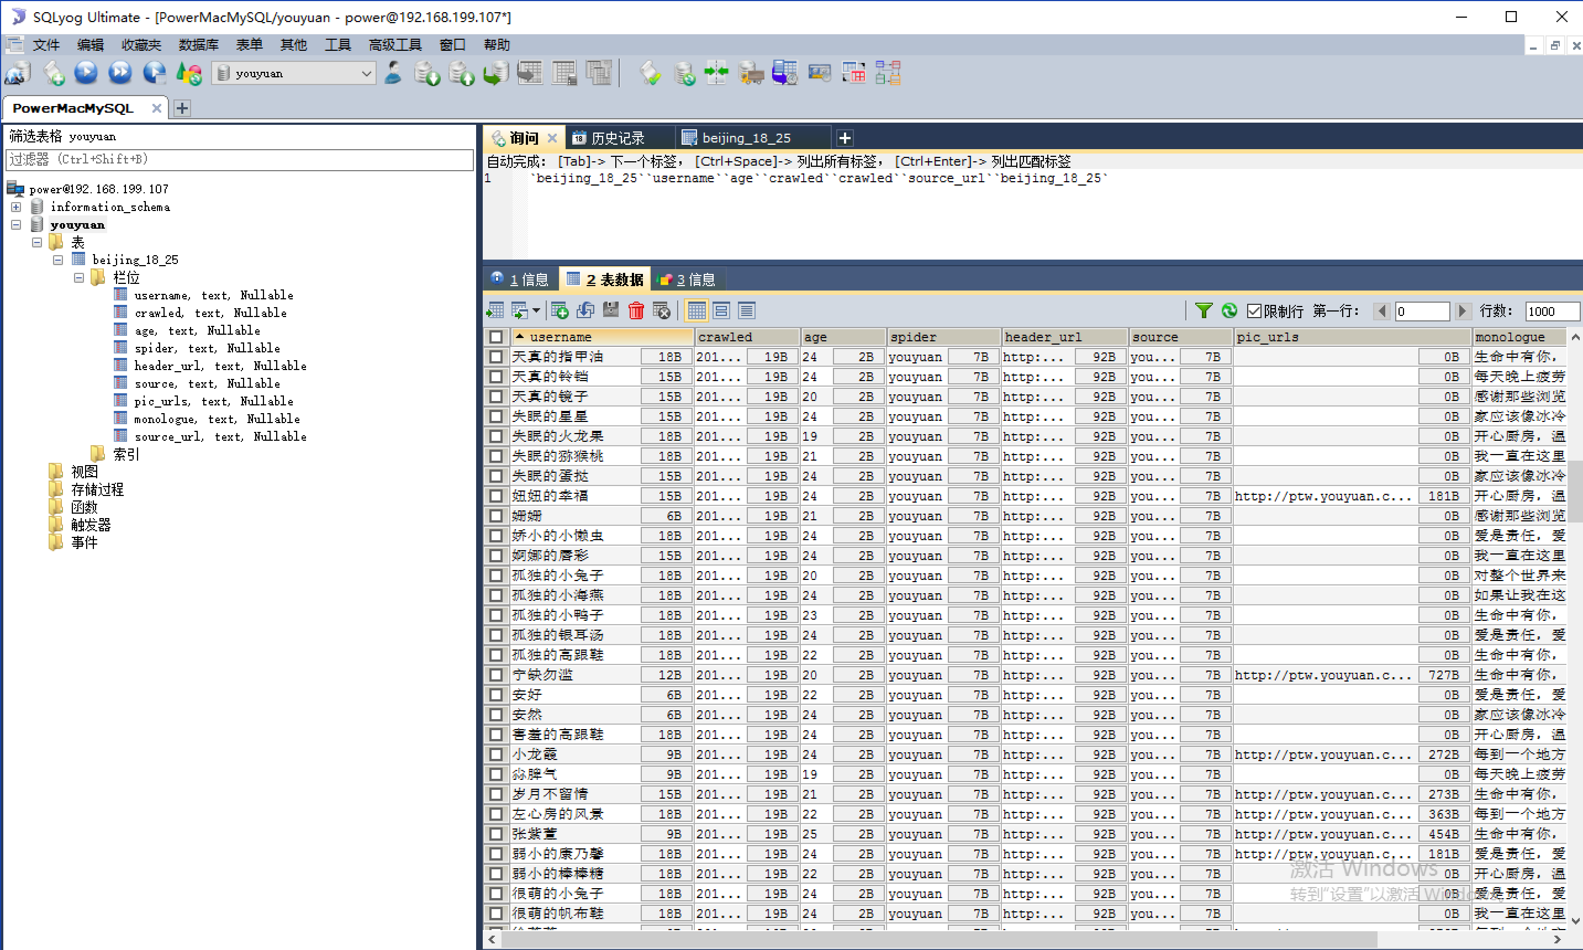Click the green refresh table data icon
Viewport: 1583px width, 950px height.
pos(1229,311)
